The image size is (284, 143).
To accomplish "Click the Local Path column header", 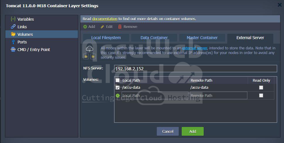I will (x=131, y=81).
